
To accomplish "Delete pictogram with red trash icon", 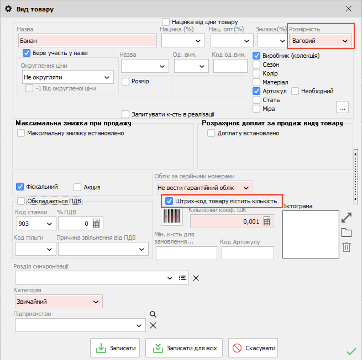I will coord(346,247).
